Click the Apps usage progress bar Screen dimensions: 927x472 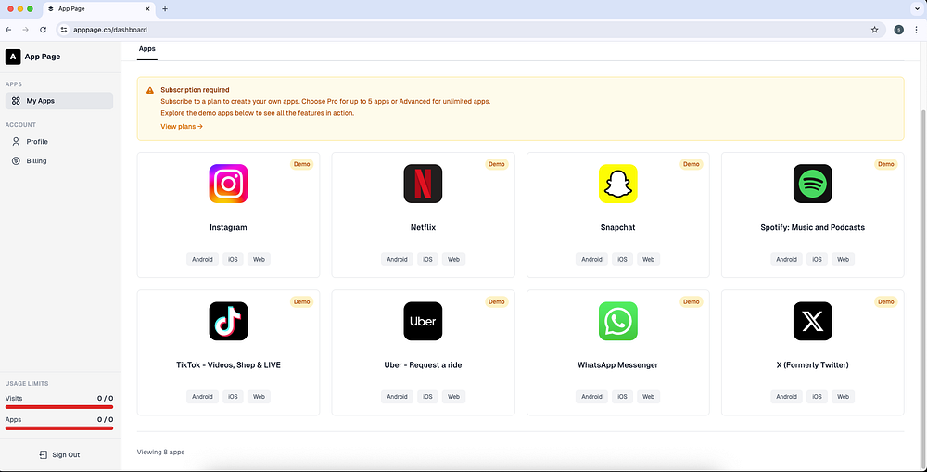click(x=59, y=428)
